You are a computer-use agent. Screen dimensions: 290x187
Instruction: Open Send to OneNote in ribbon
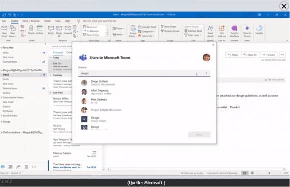[x=234, y=31]
